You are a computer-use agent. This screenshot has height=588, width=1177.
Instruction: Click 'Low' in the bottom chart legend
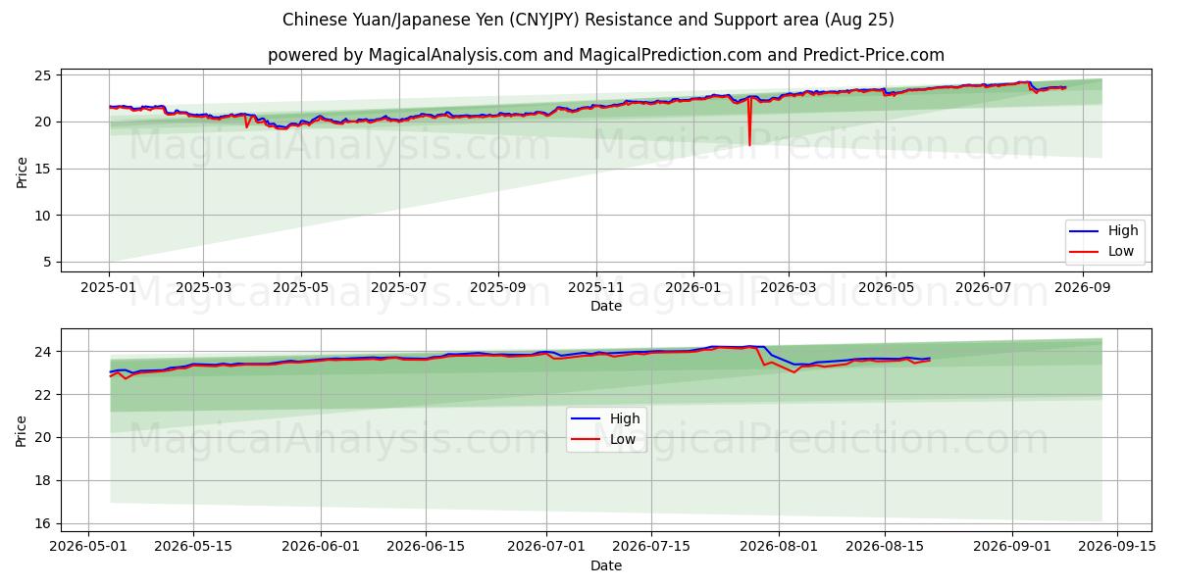point(623,439)
